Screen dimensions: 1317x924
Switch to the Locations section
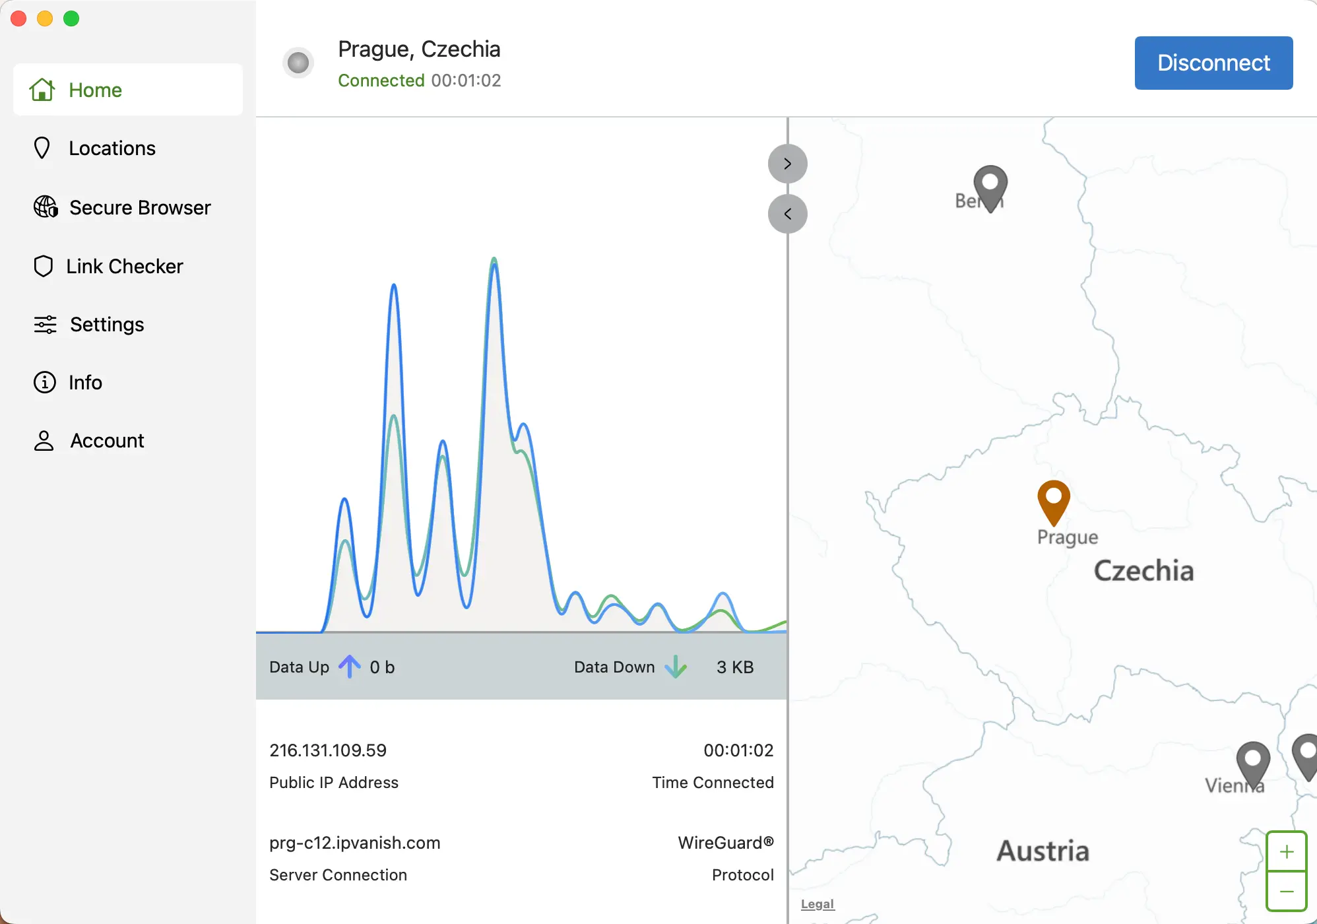tap(112, 148)
